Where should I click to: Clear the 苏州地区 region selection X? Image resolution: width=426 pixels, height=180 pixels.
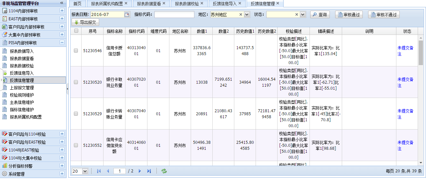241,15
